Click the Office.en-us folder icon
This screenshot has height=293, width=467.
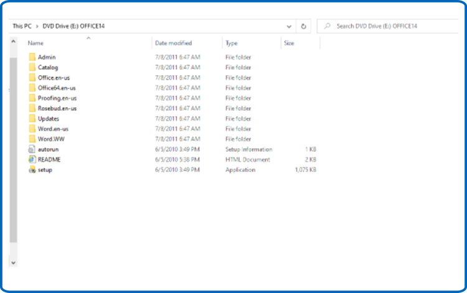[32, 77]
